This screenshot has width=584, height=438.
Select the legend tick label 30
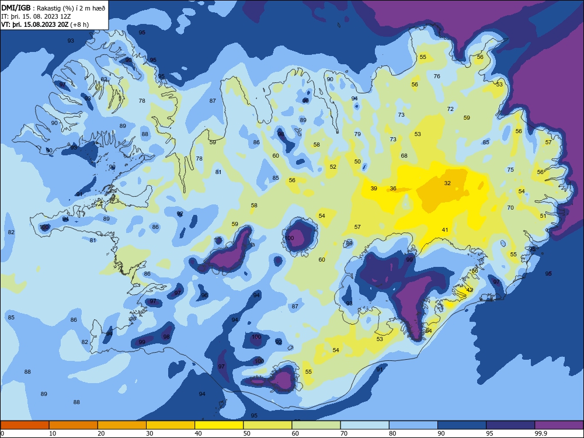(150, 433)
